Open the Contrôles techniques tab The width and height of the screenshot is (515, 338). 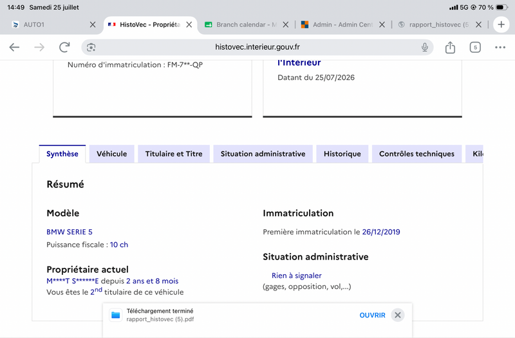click(417, 154)
